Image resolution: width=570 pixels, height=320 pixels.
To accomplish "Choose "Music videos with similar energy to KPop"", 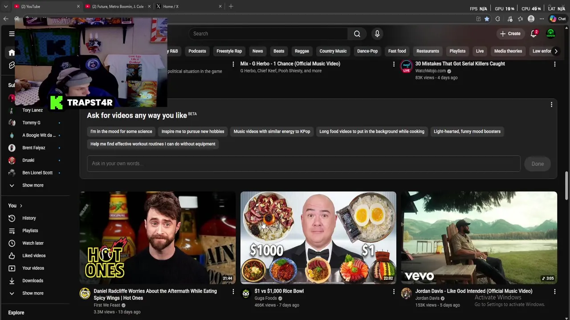I will 272,132.
